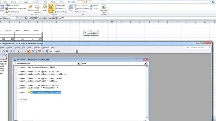Open the VBA Add-Ins menu
Viewport: 216px width, 121px height.
pyautogui.click(x=37, y=48)
